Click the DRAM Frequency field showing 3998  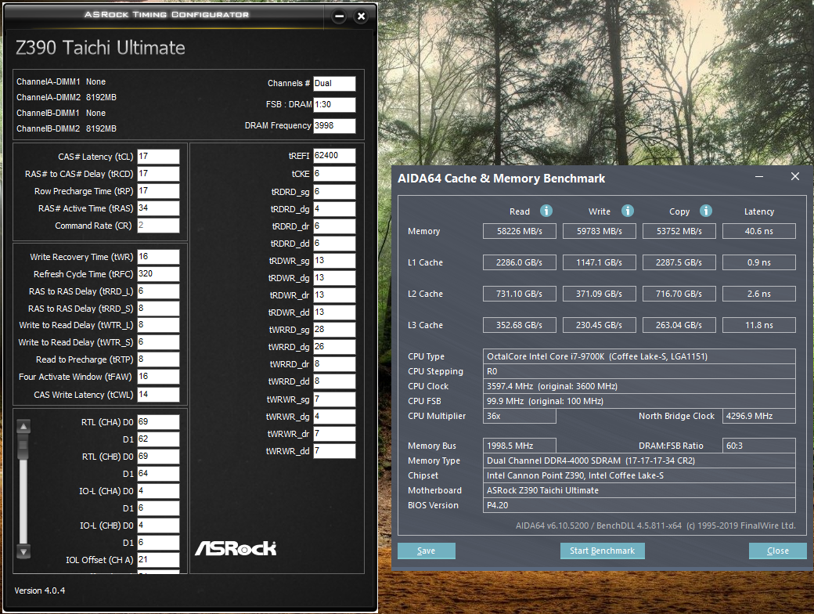(334, 126)
